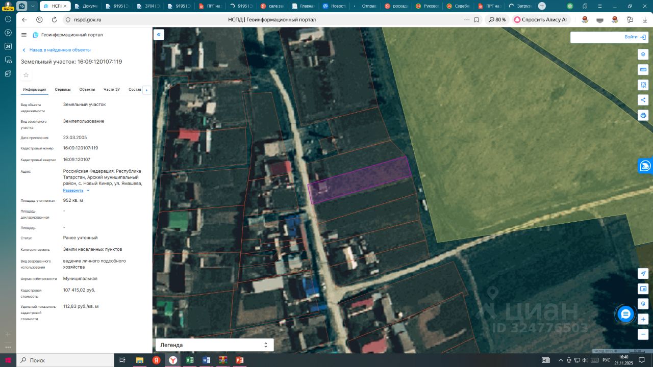Launch Word from the taskbar
Screen dimensions: 653x367
pyautogui.click(x=206, y=360)
